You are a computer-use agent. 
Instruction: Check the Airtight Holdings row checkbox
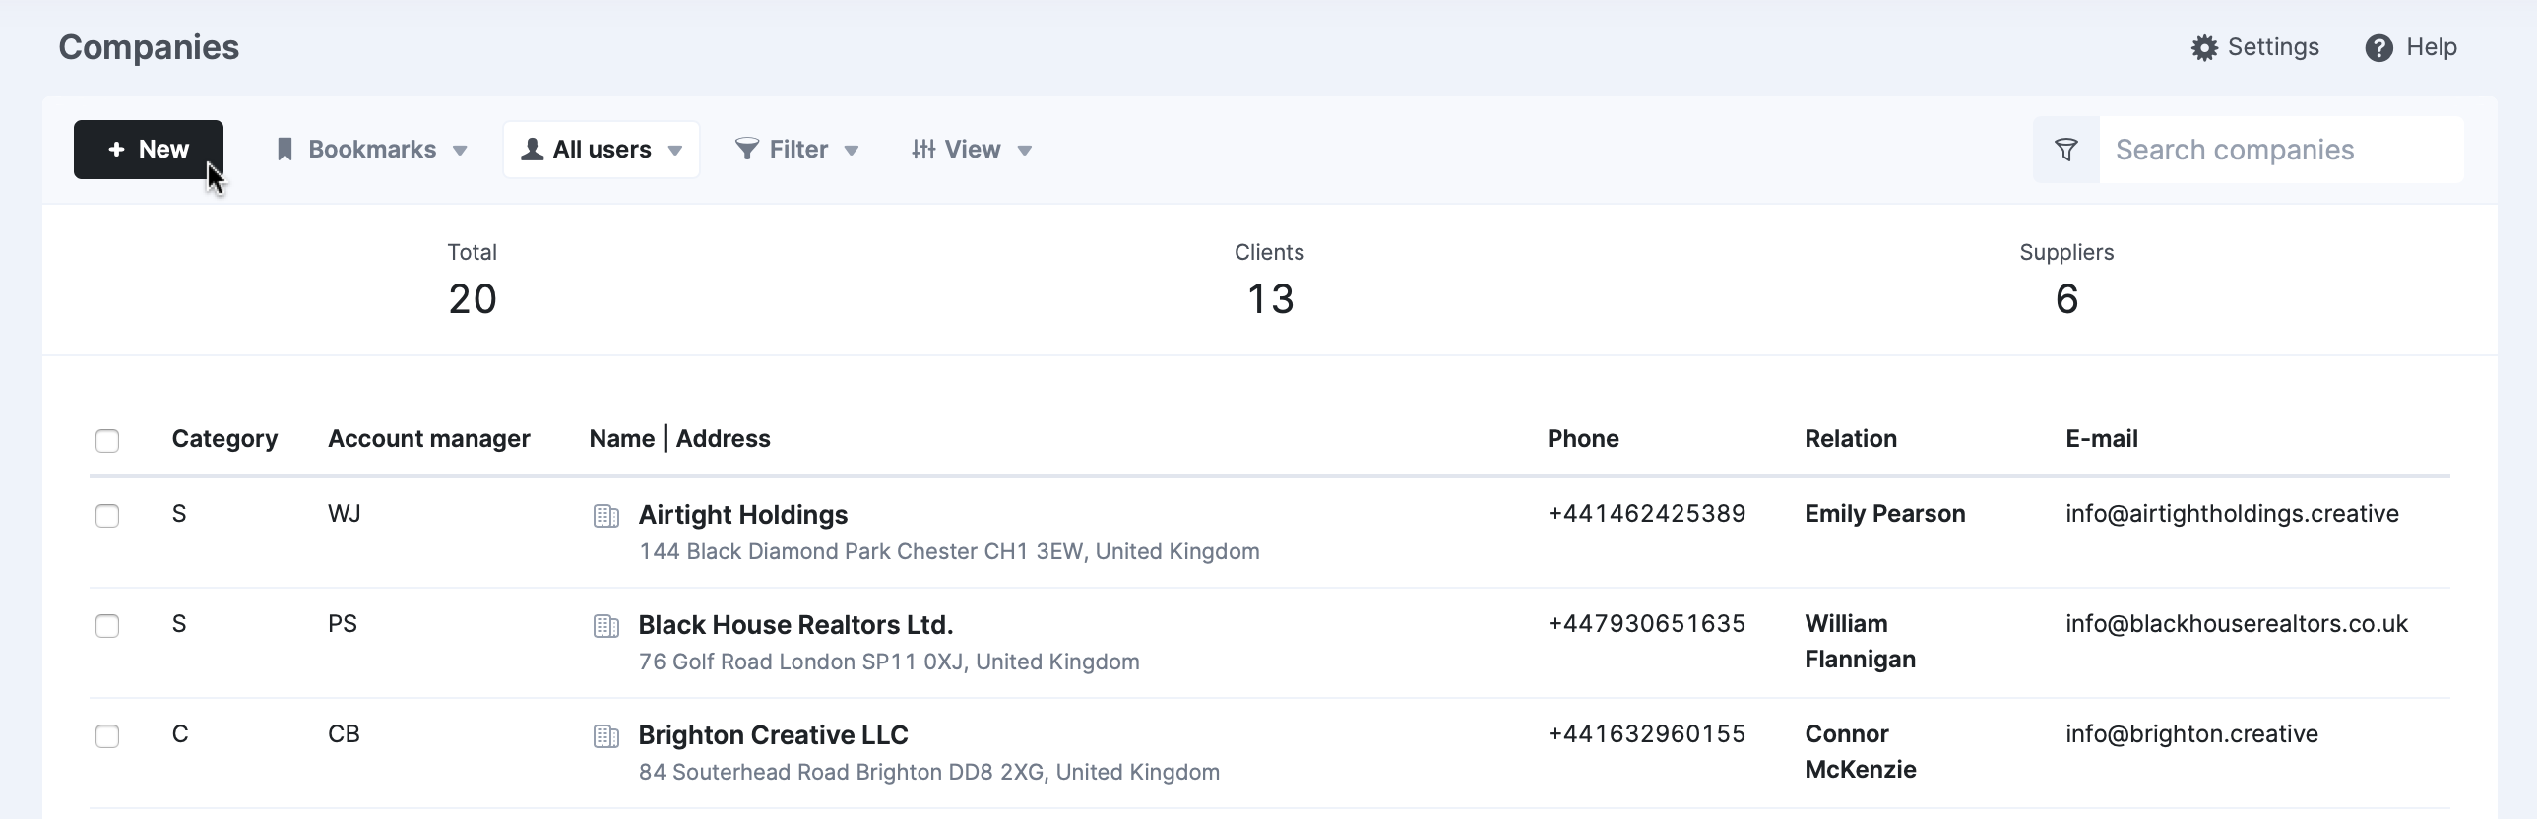(107, 515)
